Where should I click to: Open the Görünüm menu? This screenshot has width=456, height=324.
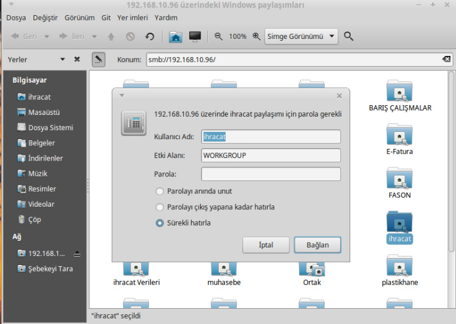(x=80, y=18)
